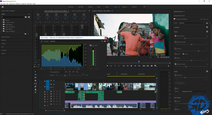Switch to the Audio Track Mixer tab
212x115 pixels.
[79, 11]
